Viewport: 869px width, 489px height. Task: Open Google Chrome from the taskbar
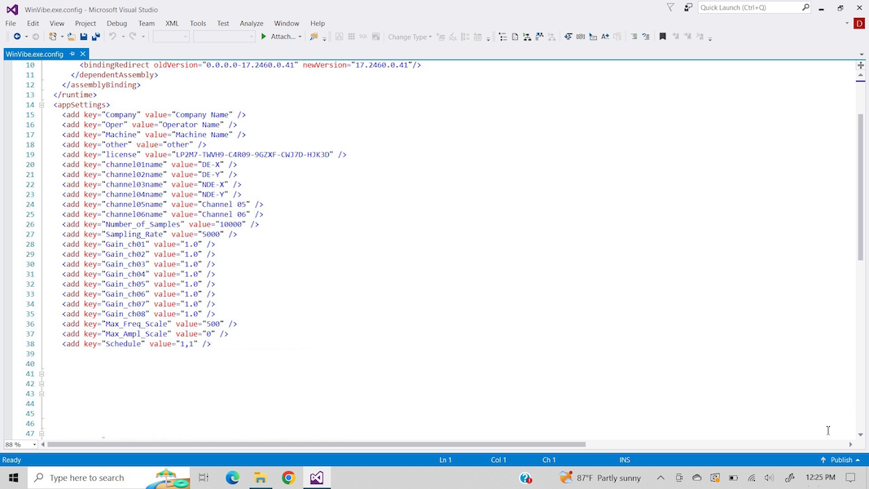288,478
